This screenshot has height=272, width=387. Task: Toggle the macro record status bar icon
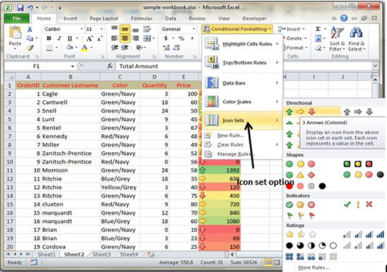click(x=34, y=262)
